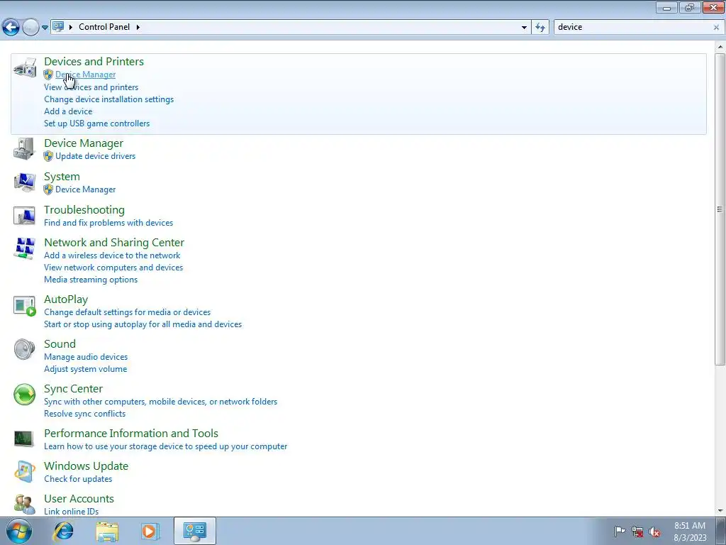The height and width of the screenshot is (545, 726).
Task: Open the AutoPlay heading
Action: tap(66, 299)
